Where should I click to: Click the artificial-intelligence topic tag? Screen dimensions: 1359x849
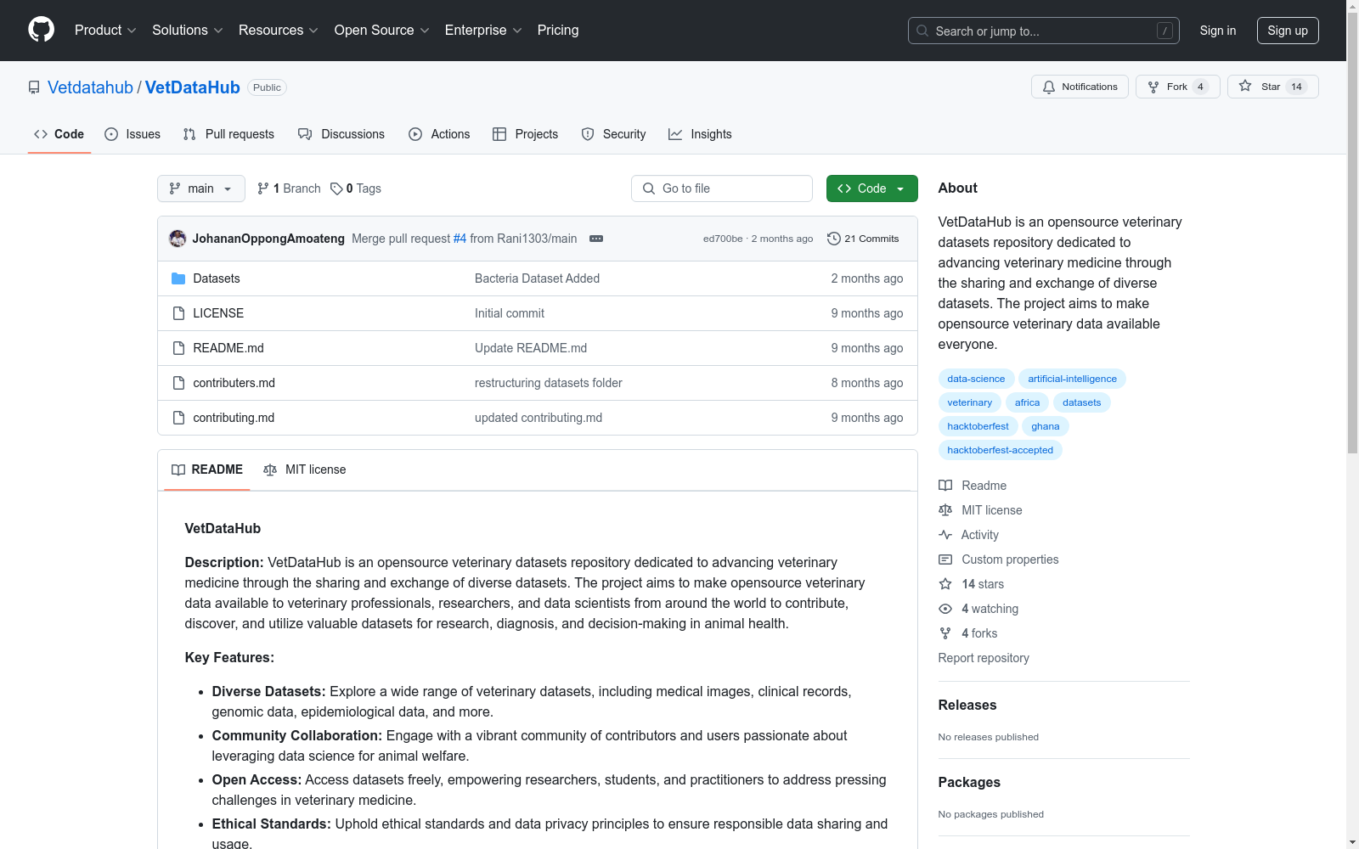[1072, 379]
